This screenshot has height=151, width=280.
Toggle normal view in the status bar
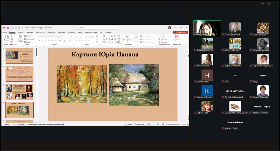pos(148,124)
